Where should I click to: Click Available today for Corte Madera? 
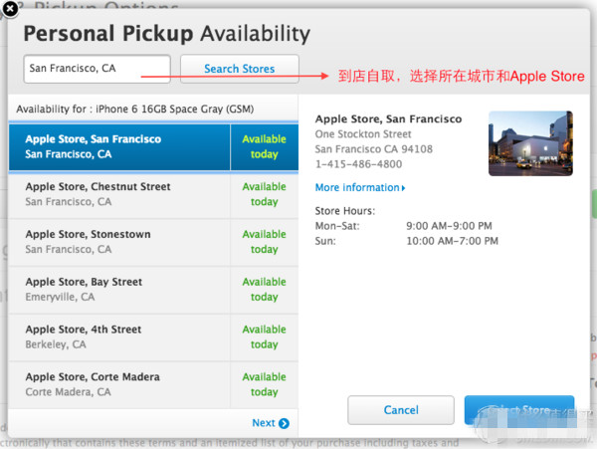click(264, 384)
